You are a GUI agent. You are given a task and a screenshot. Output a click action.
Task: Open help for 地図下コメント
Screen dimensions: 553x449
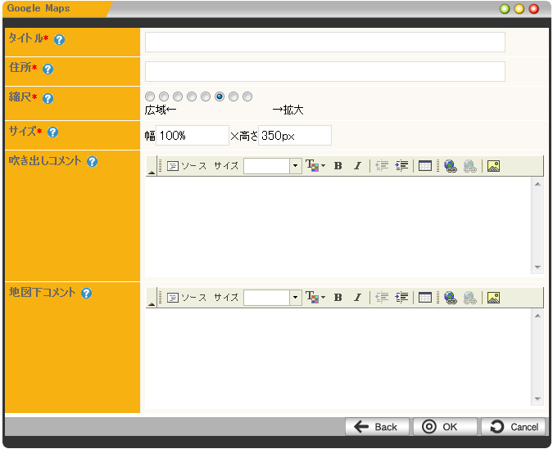[86, 293]
